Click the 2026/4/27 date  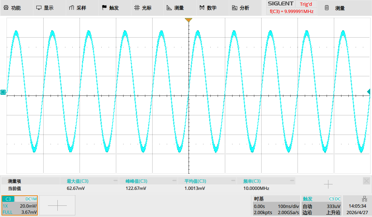[x=357, y=213]
